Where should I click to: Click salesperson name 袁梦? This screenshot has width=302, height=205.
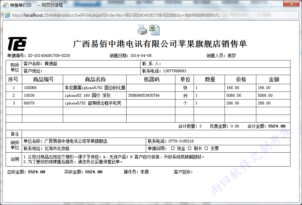[232, 56]
